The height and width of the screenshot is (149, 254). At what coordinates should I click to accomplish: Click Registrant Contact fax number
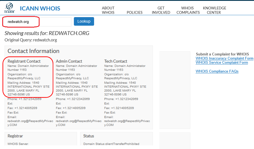click(22, 108)
